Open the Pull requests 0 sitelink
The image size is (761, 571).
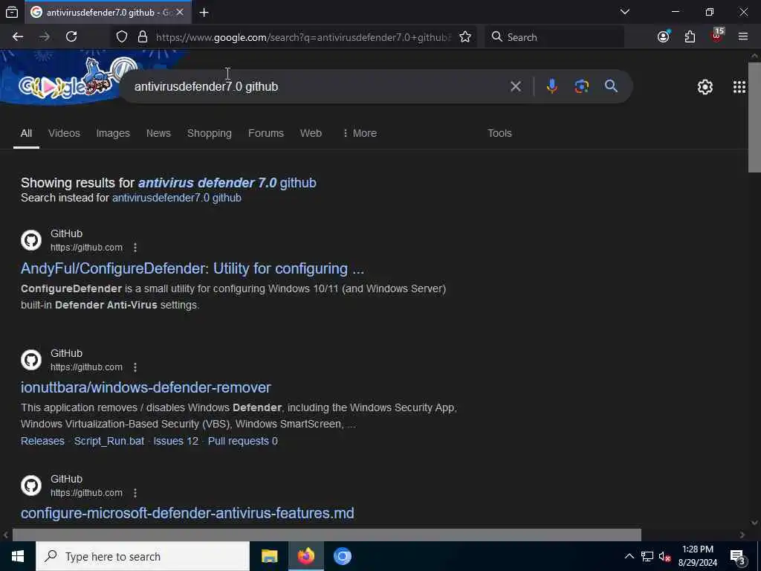click(243, 441)
